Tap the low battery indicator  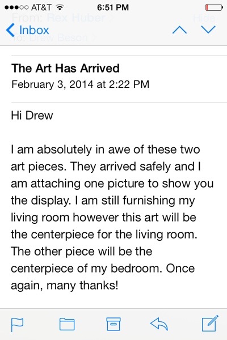coord(214,7)
